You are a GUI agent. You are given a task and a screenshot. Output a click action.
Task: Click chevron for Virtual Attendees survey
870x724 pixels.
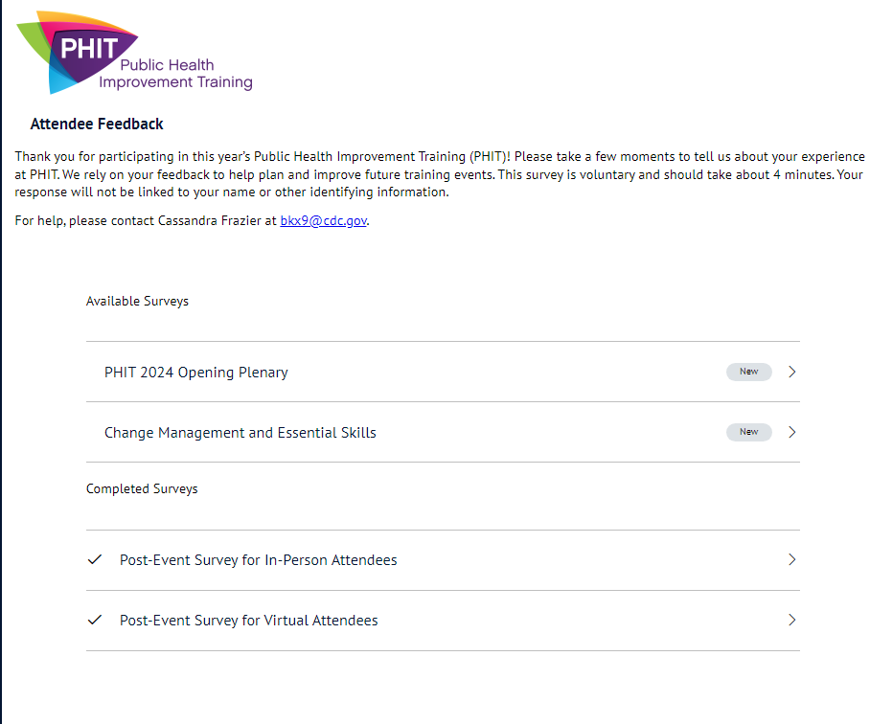tap(791, 620)
